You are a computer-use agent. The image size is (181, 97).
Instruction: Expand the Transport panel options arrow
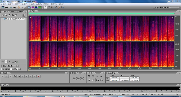(x=68, y=73)
